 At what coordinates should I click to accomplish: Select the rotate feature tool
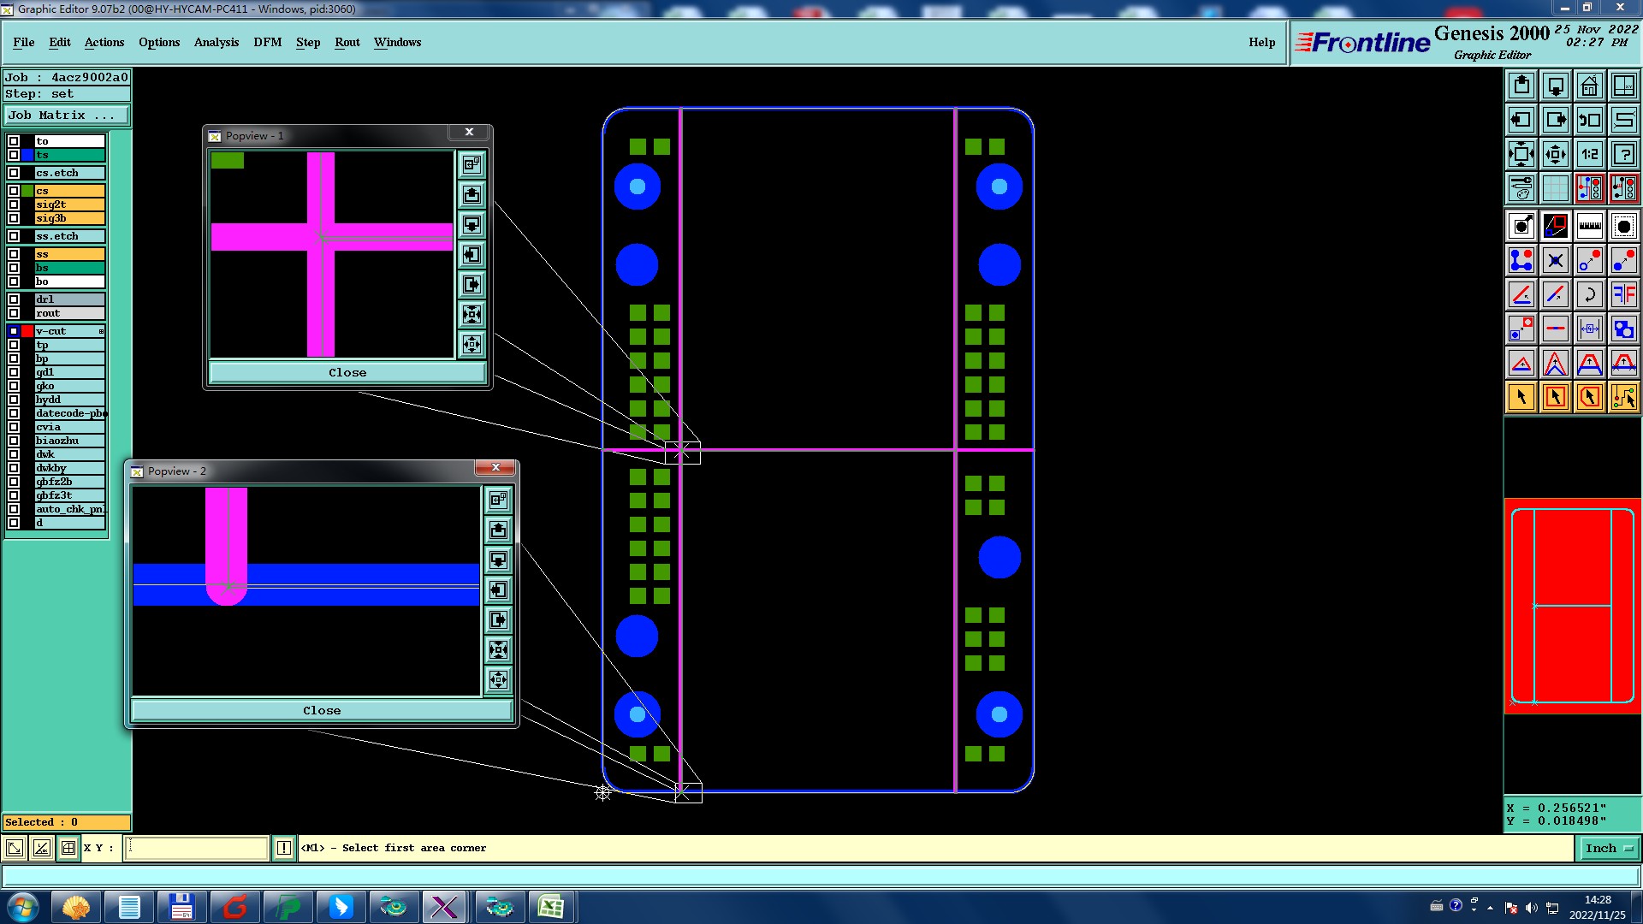coord(1589,294)
